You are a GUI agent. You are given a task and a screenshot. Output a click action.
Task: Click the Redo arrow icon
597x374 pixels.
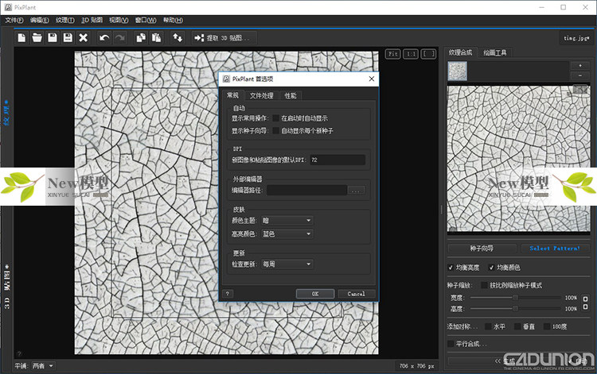[120, 37]
